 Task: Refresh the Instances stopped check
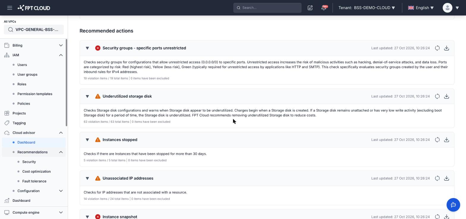coord(437,140)
